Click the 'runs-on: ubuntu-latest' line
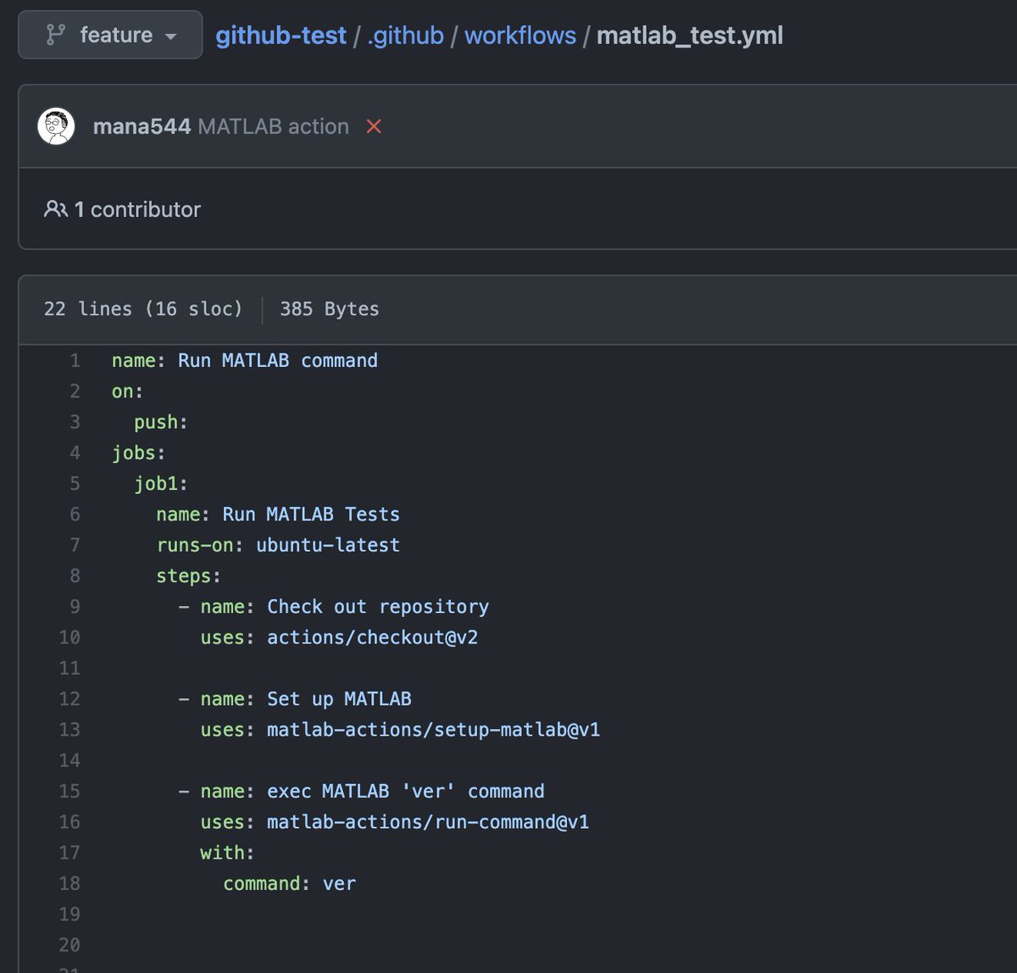This screenshot has width=1017, height=973. (x=278, y=545)
